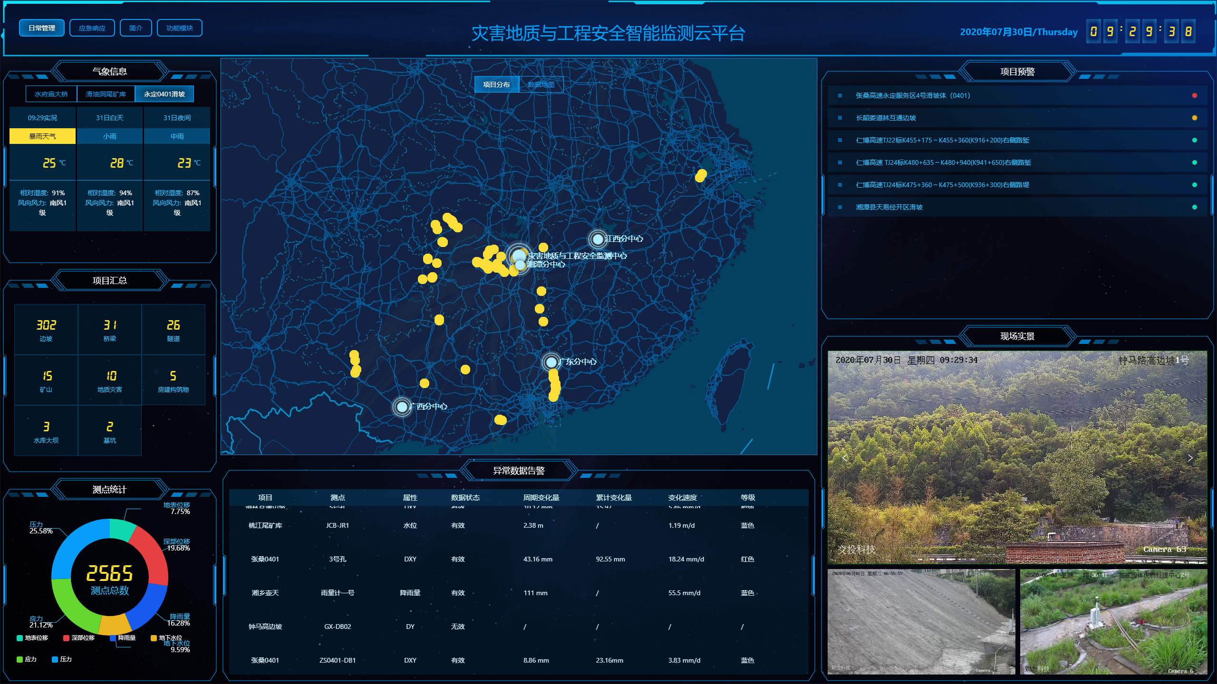Select the 广东分中心 map marker

coord(551,362)
